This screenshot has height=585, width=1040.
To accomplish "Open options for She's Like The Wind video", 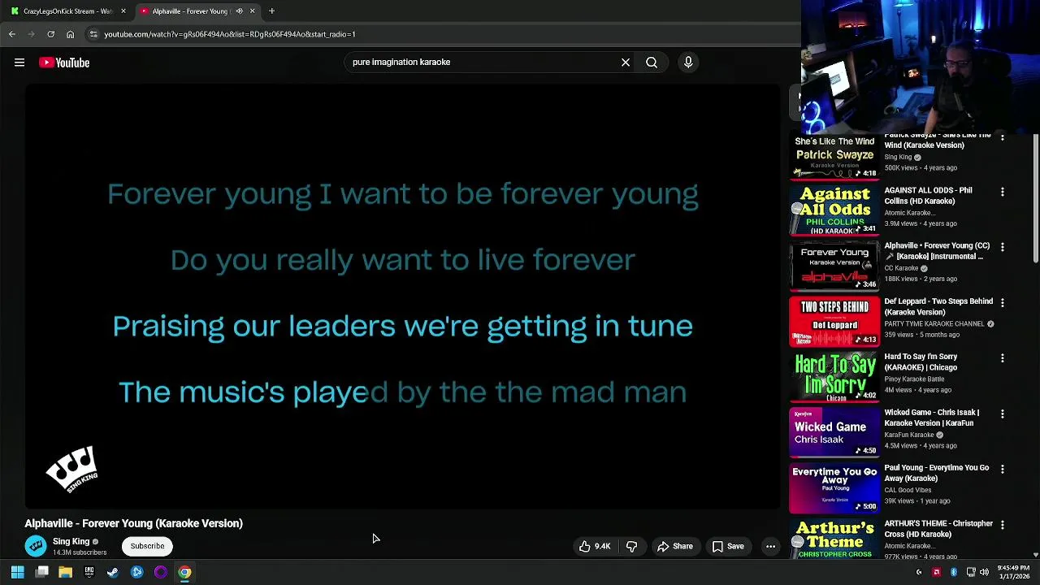I will pos(1002,137).
